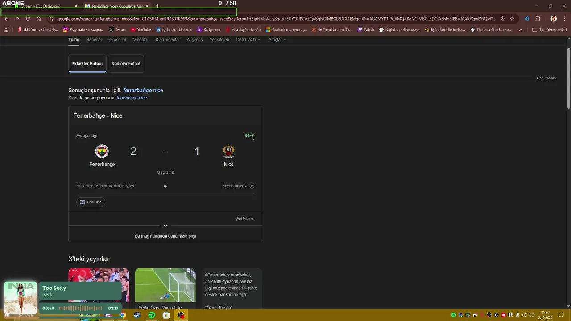This screenshot has width=571, height=321.
Task: Open Google Chrome from the taskbar
Action: pyautogui.click(x=123, y=315)
